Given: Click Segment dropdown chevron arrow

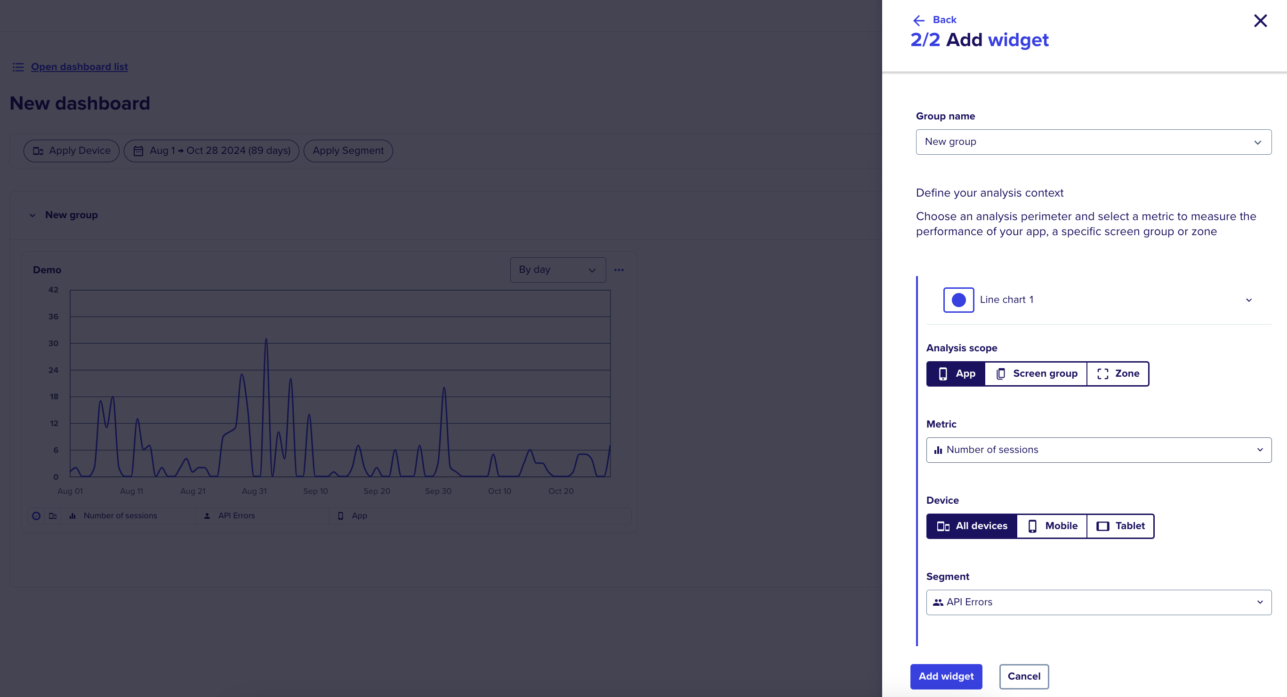Looking at the screenshot, I should 1260,602.
